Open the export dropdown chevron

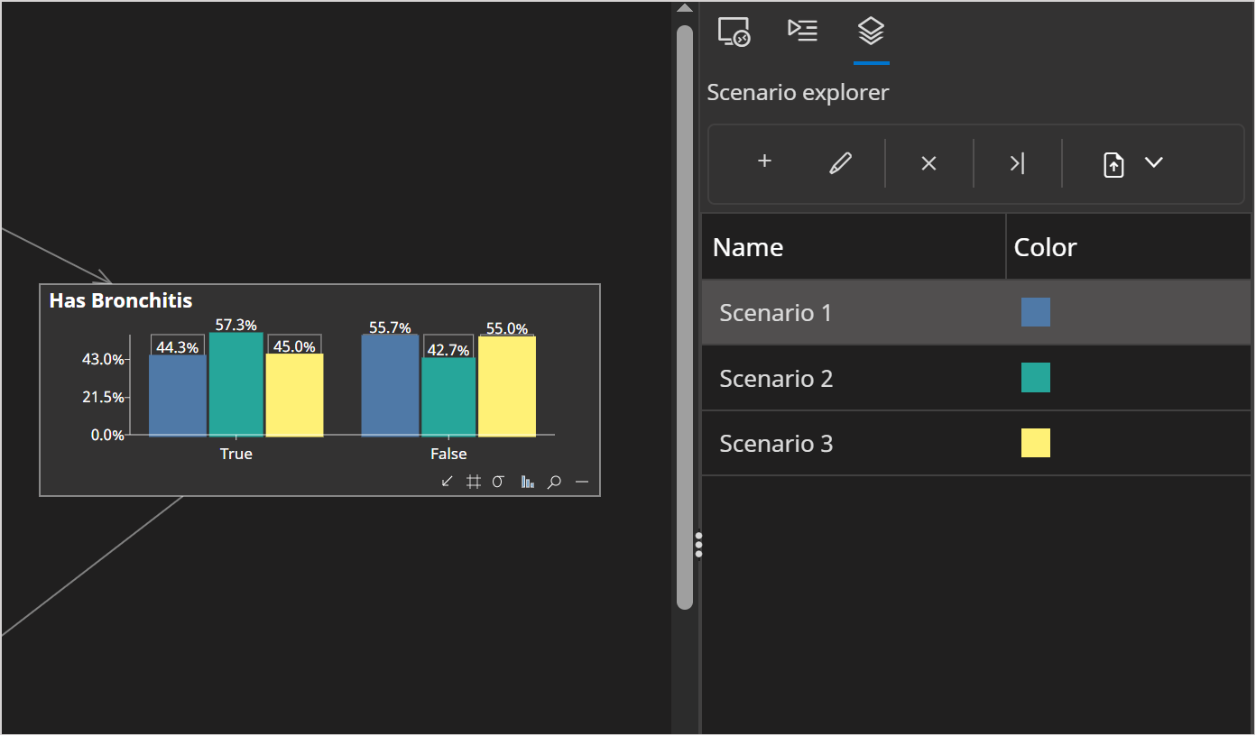pos(1154,164)
